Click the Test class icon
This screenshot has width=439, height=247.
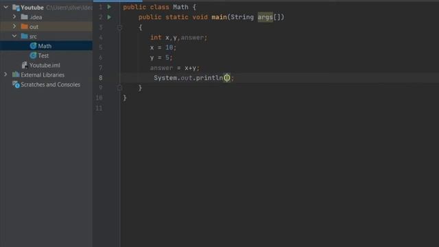[34, 56]
